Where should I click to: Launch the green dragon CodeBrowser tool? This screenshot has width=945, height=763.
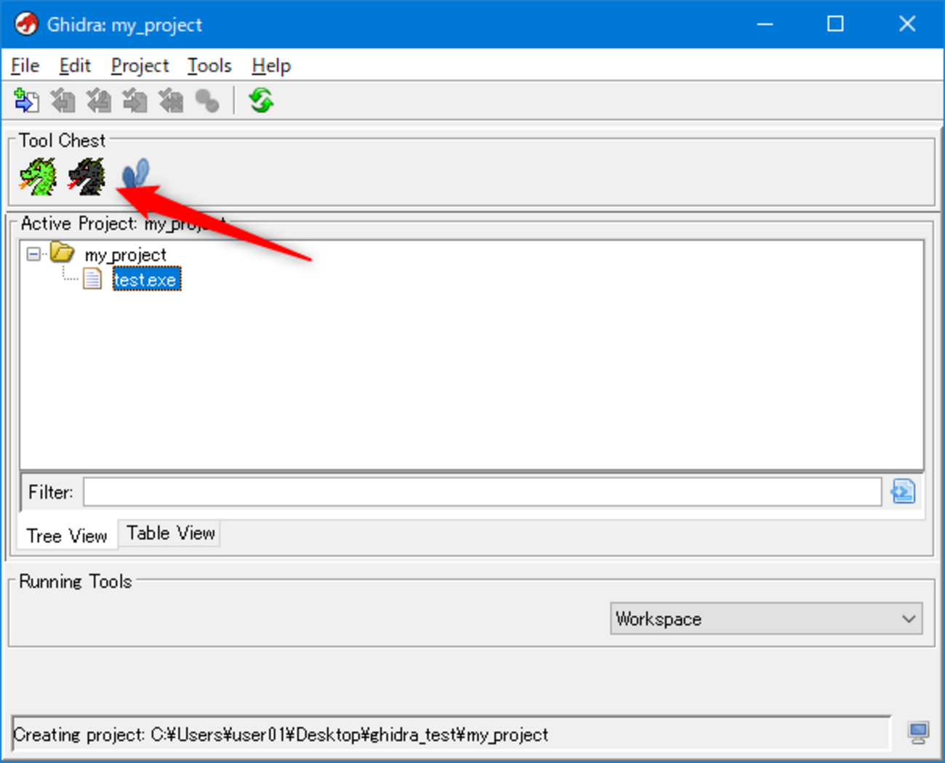39,177
